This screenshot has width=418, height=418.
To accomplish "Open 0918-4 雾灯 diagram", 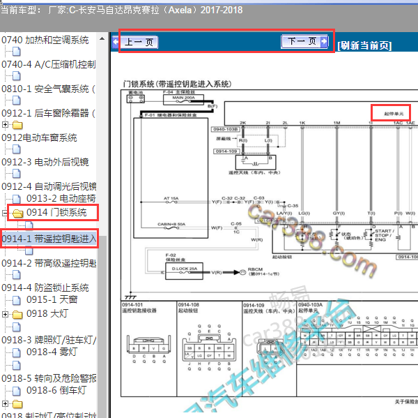I will pyautogui.click(x=52, y=352).
